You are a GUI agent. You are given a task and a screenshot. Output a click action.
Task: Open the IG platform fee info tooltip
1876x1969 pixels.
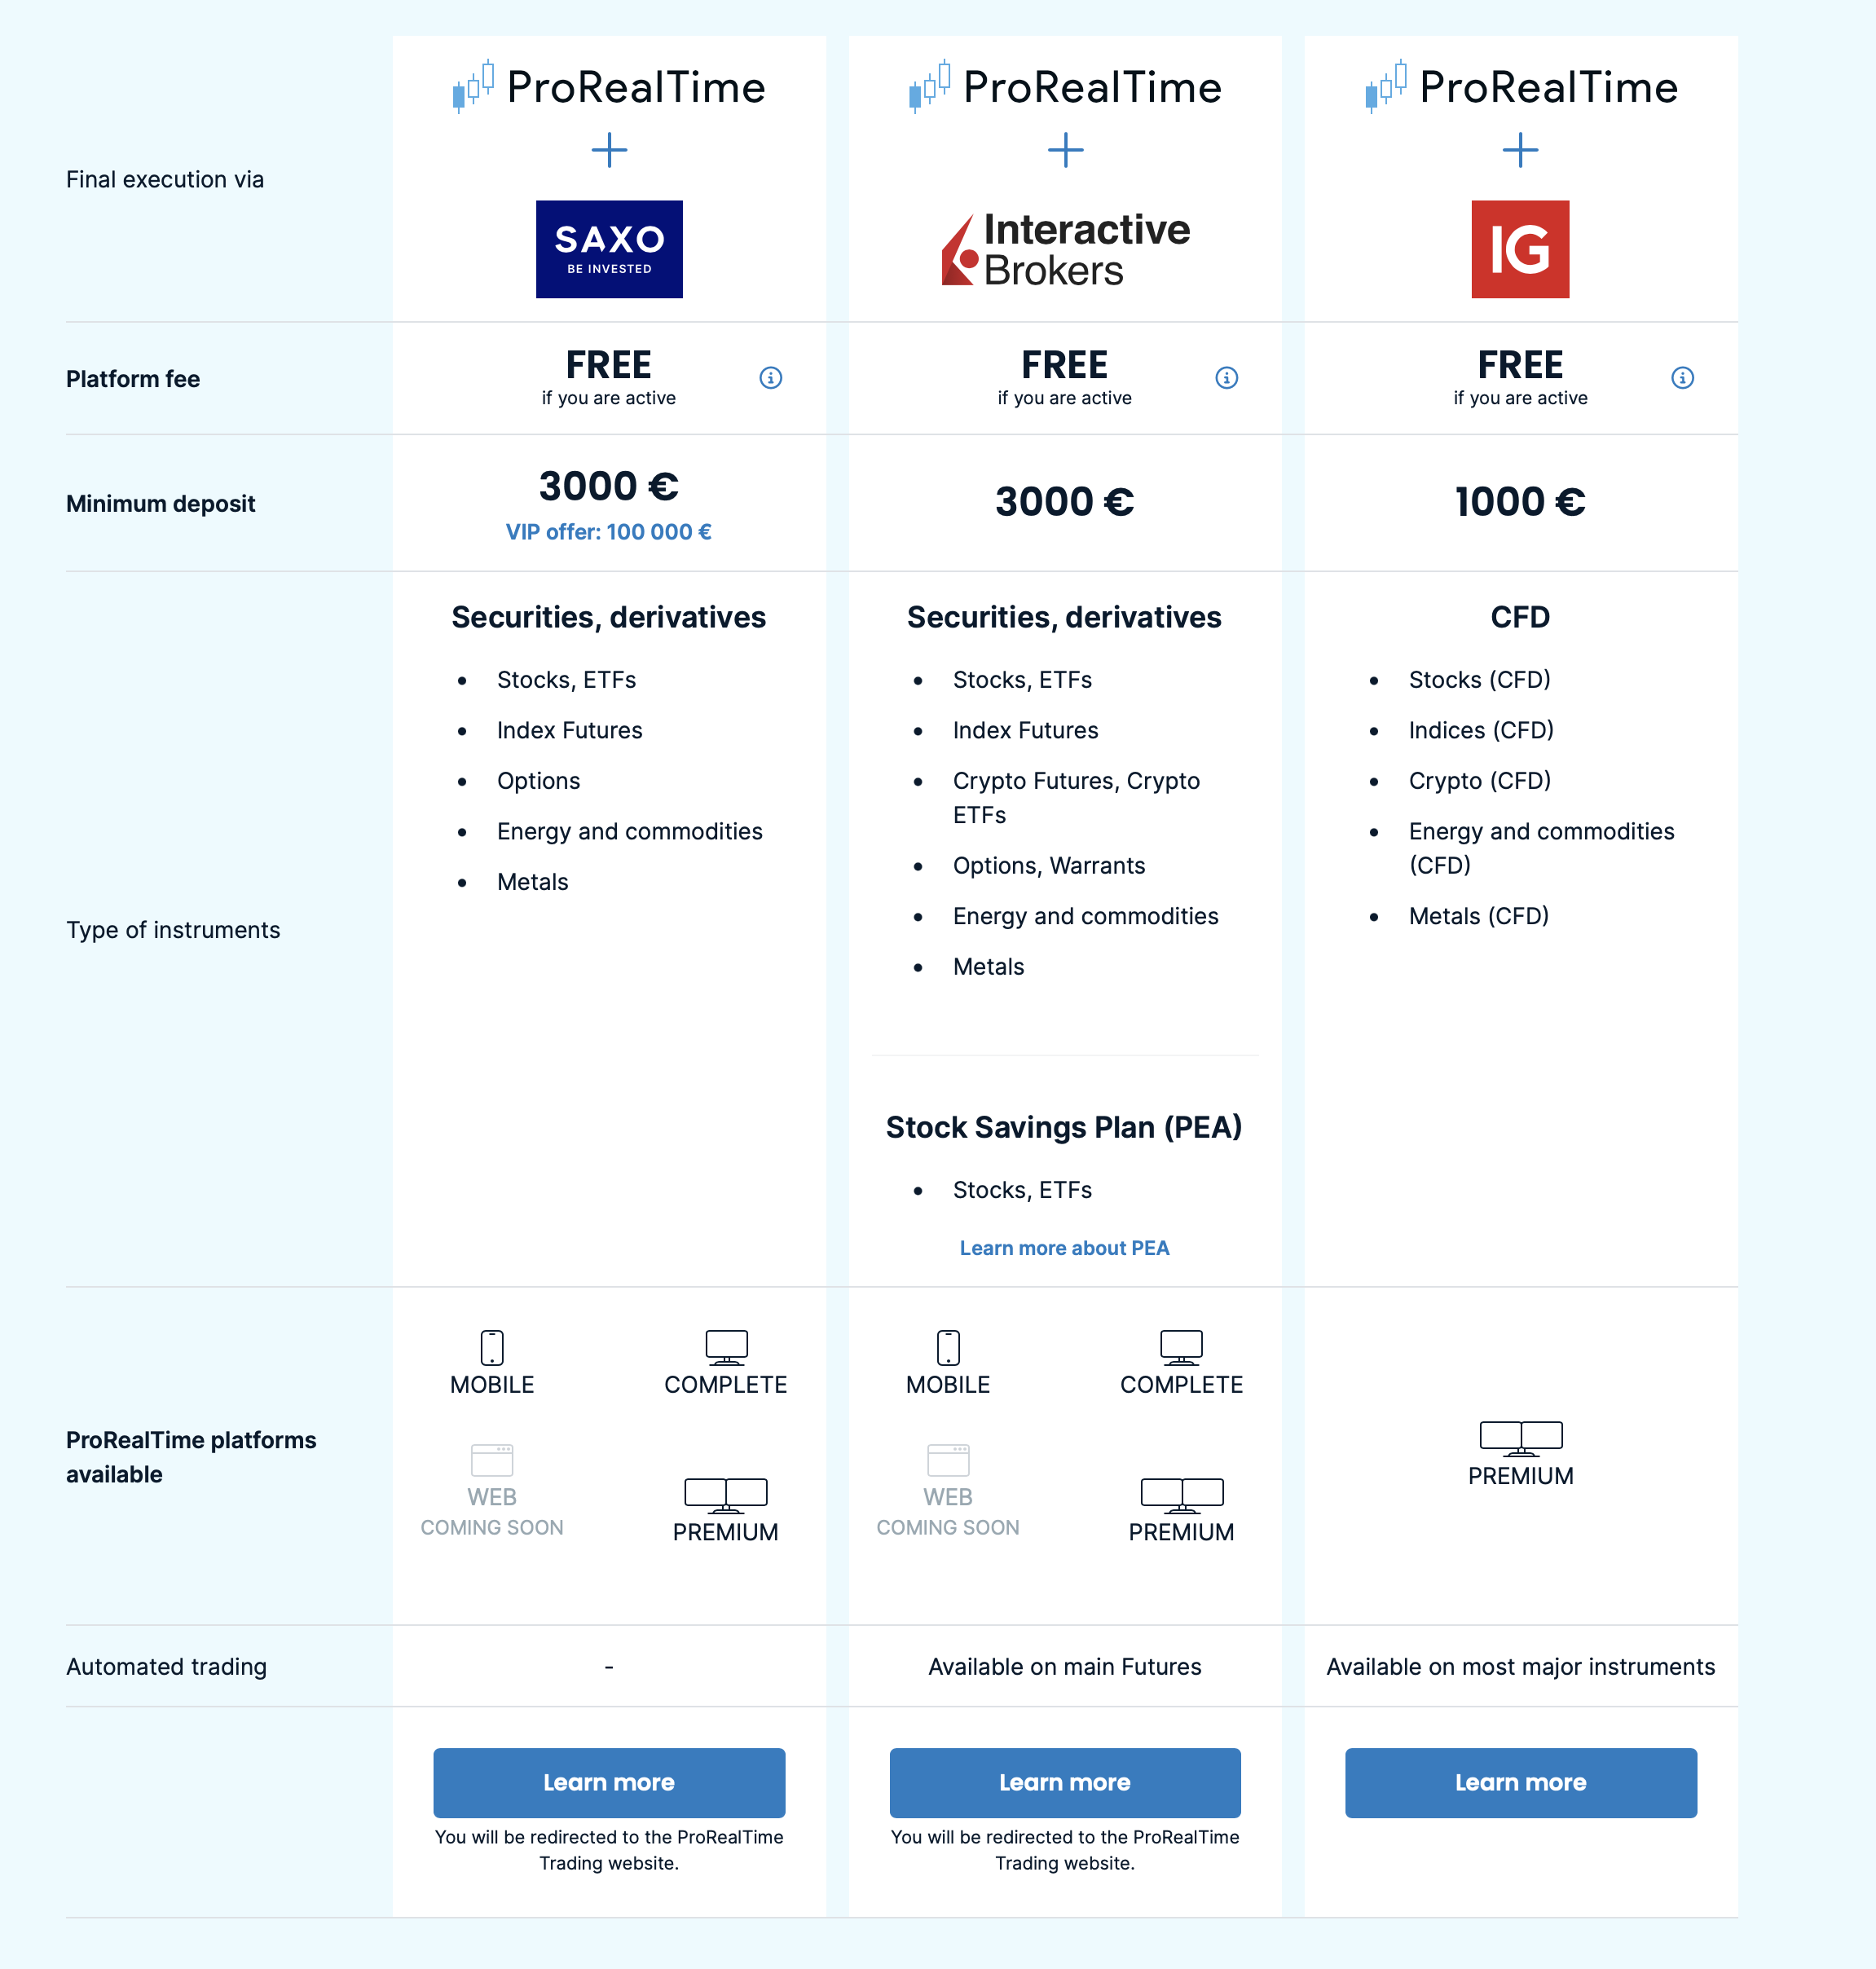click(x=1682, y=378)
